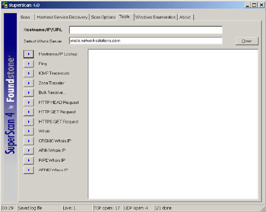Image resolution: width=266 pixels, height=212 pixels.
Task: Click the Zone Transfer label
Action: point(51,83)
